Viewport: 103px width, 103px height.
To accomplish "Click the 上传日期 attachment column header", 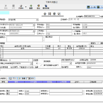I will click(64, 82).
